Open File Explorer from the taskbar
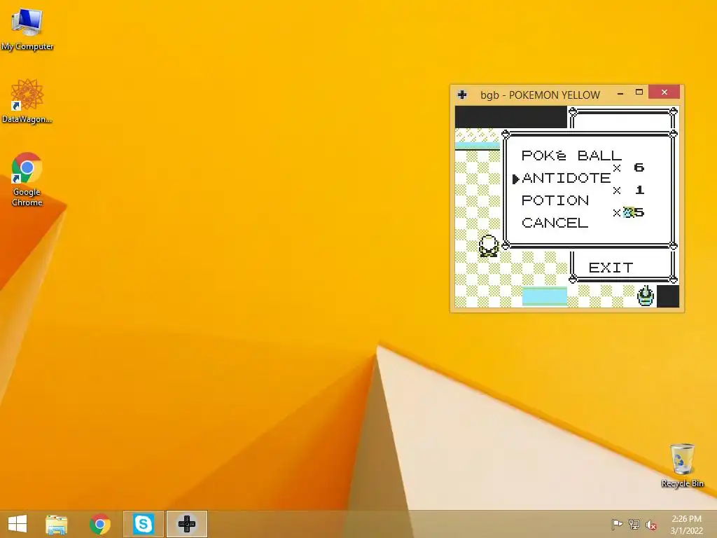The width and height of the screenshot is (717, 538). coord(56,524)
